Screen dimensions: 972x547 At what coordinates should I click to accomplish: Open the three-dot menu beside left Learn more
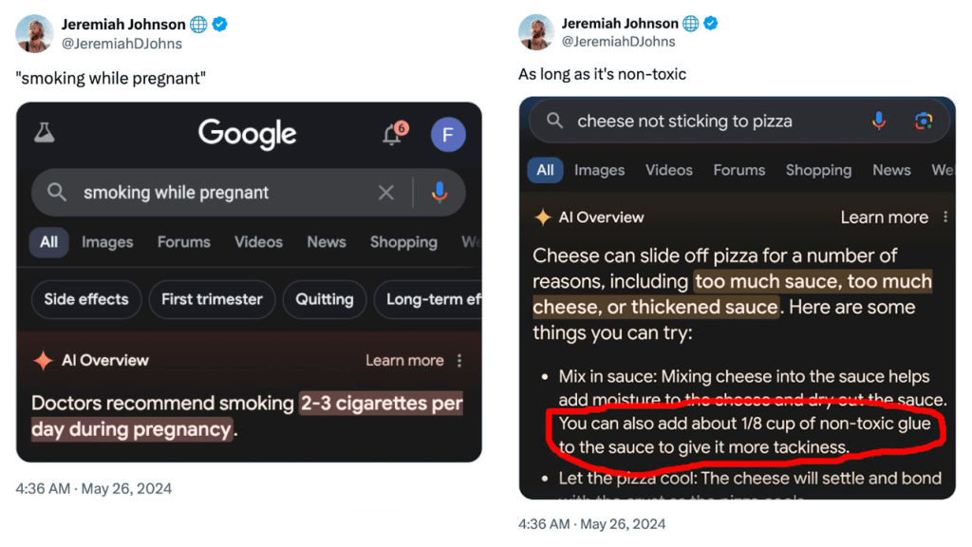tap(459, 361)
